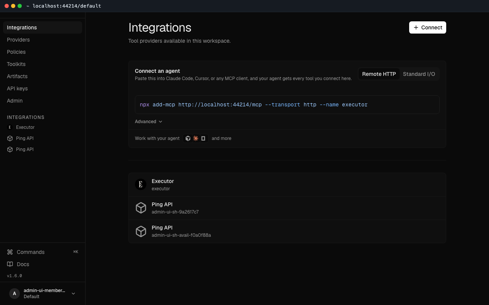
Task: Open Policies in the sidebar
Action: click(x=42, y=52)
